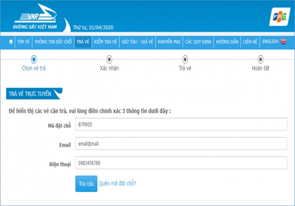Open GIỜ TÀU - GIÁ VÉ menu
Image resolution: width=295 pixels, height=206 pixels.
pyautogui.click(x=137, y=42)
